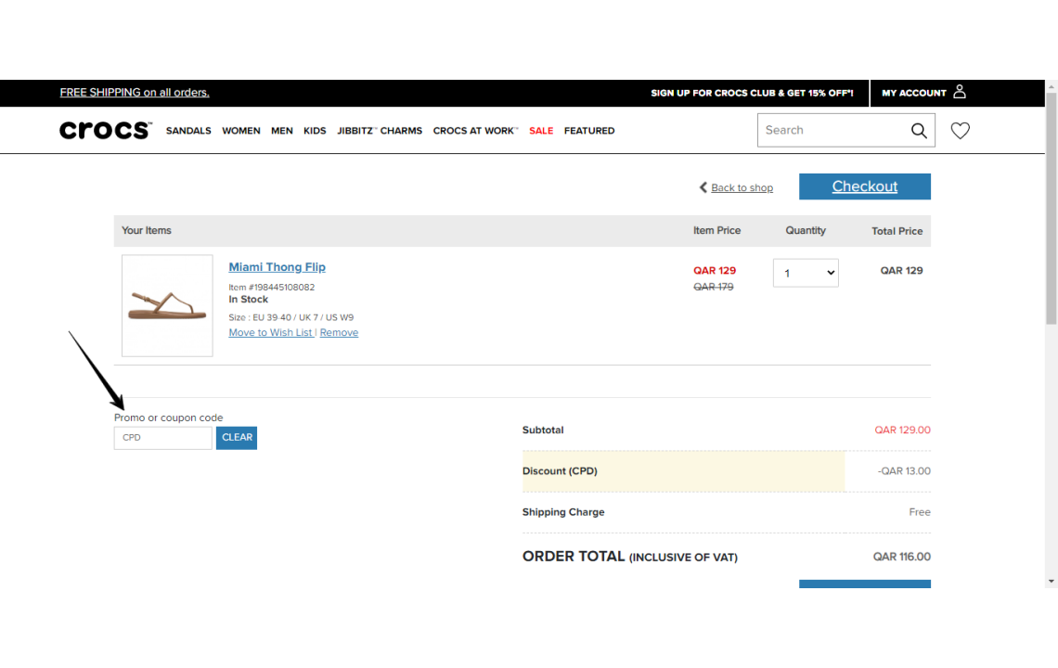1058x668 pixels.
Task: Remove the item from the cart
Action: coord(339,333)
